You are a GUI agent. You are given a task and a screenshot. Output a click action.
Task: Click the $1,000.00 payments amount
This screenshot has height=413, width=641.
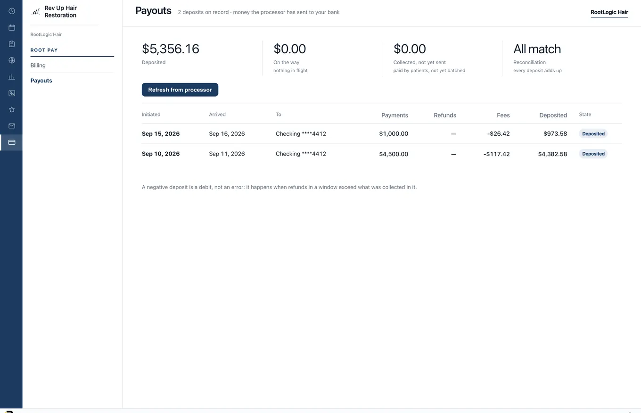pyautogui.click(x=394, y=134)
